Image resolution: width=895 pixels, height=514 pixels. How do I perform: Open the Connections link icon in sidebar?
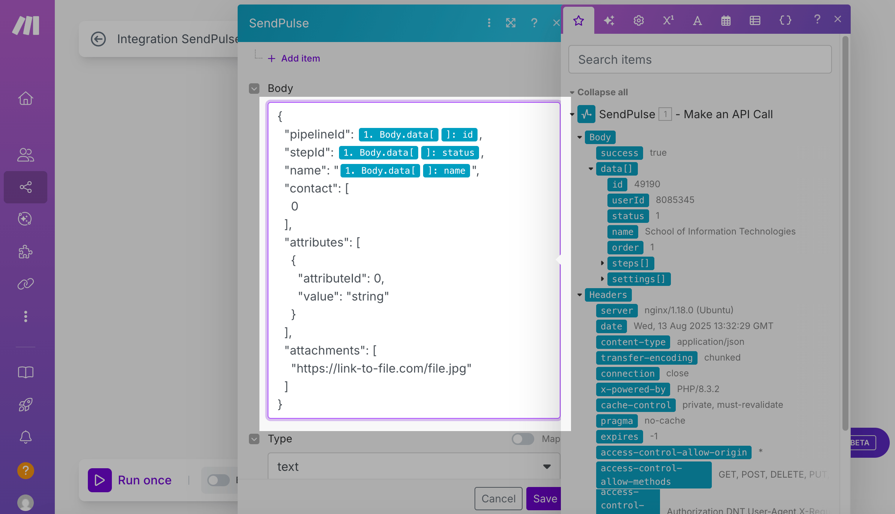26,284
